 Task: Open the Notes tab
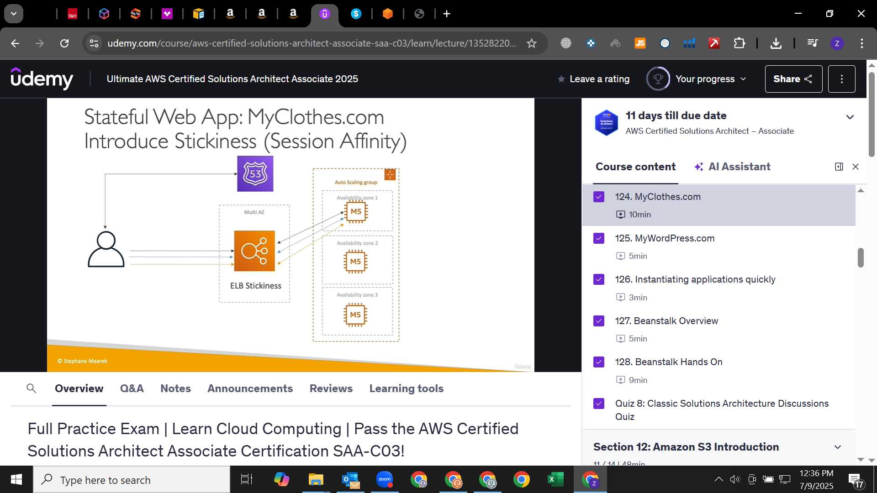(175, 388)
